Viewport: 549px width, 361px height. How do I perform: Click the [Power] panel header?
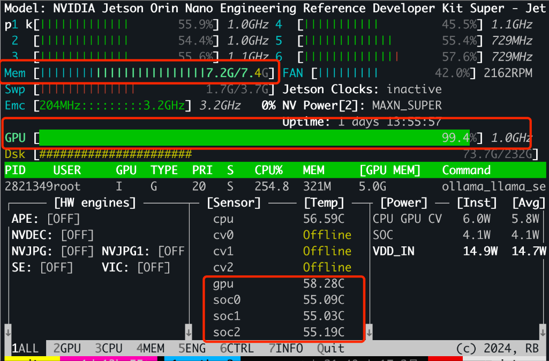point(404,203)
